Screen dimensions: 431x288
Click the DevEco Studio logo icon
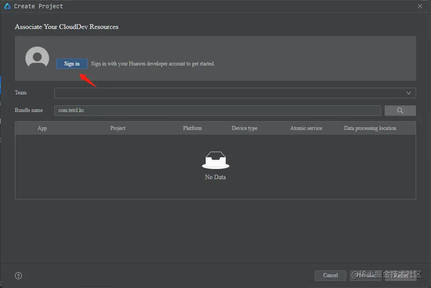tap(7, 6)
